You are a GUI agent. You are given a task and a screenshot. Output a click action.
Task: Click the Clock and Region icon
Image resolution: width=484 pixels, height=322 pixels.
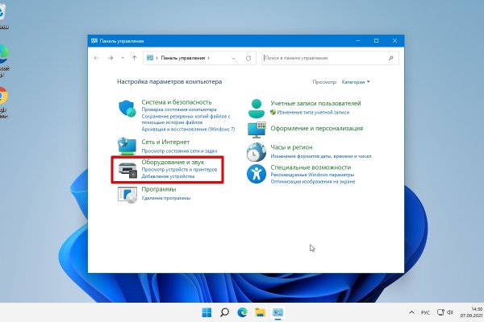click(257, 153)
